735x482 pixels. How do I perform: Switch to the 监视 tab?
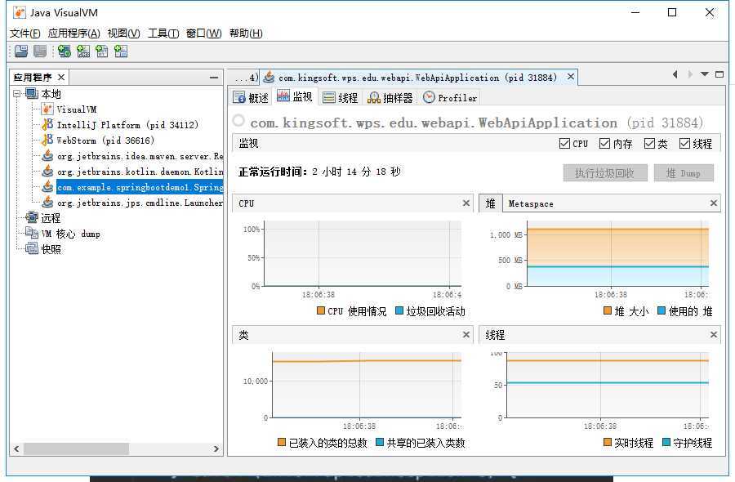coord(295,96)
